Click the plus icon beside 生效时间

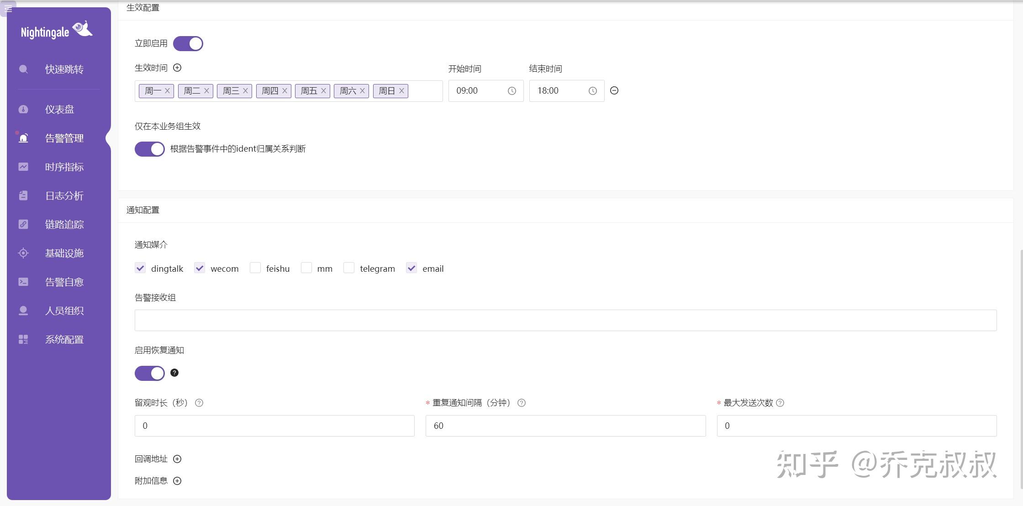177,68
